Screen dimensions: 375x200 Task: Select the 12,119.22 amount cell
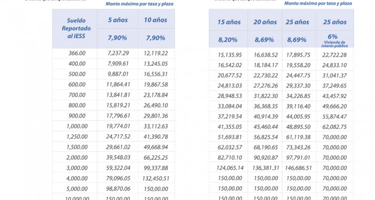(x=155, y=53)
